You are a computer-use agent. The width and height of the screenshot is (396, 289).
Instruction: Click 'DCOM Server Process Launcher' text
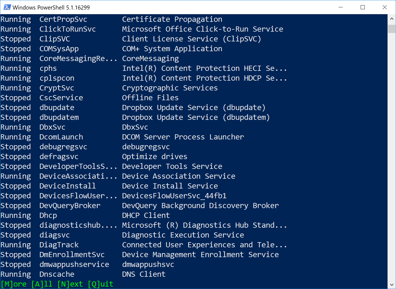click(183, 137)
